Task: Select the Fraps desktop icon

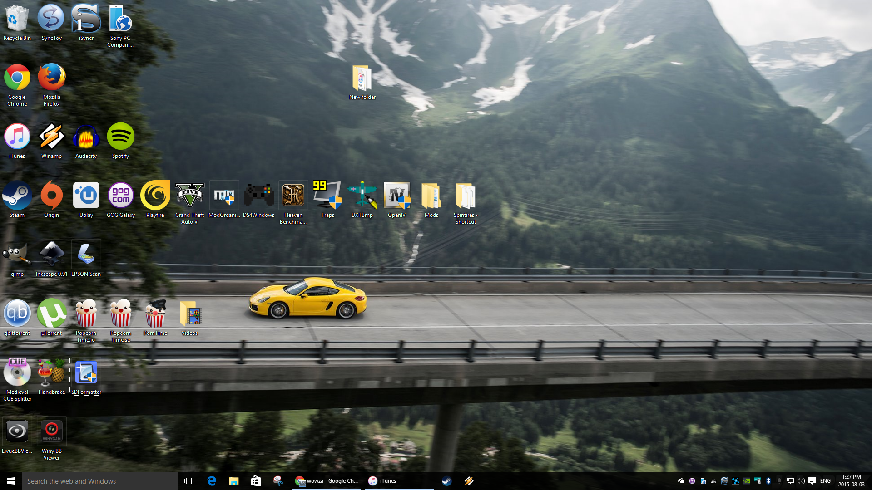Action: 327,200
